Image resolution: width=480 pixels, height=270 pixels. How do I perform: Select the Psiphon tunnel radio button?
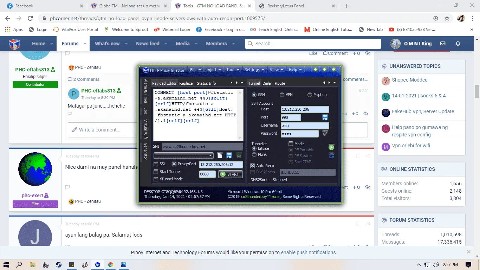coord(310,95)
